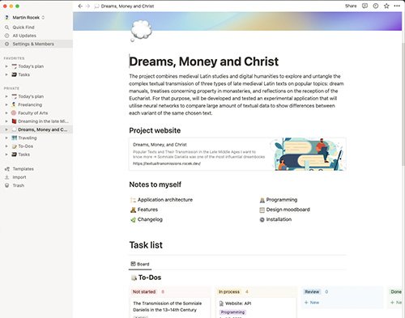Open the comments icon in top bar
This screenshot has height=318, width=405.
(364, 6)
